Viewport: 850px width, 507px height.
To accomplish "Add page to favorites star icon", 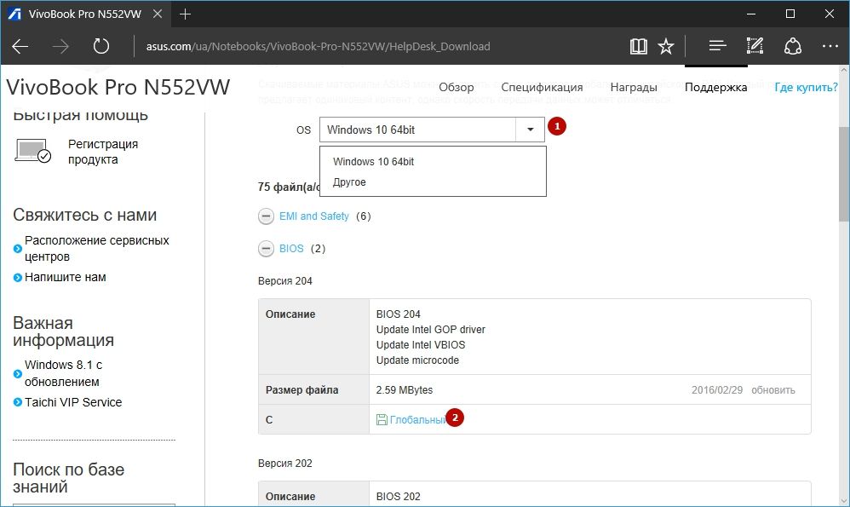I will pos(666,46).
